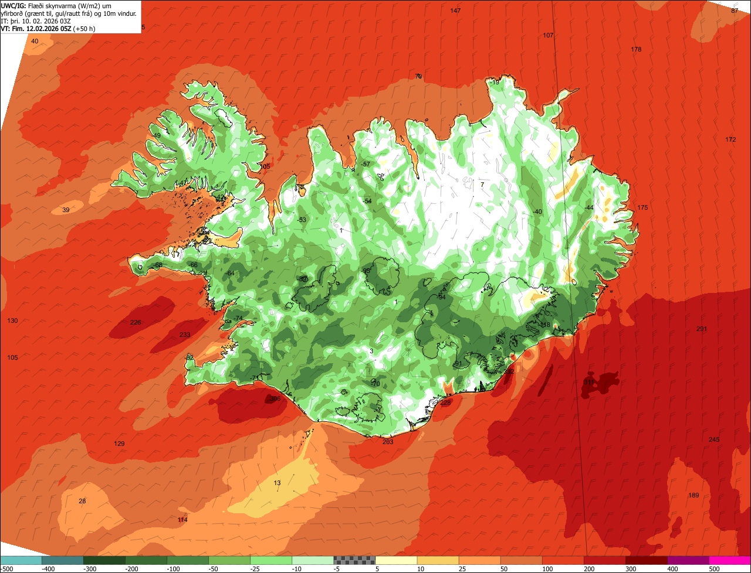Click the value -53 in northwest Iceland

click(x=302, y=220)
